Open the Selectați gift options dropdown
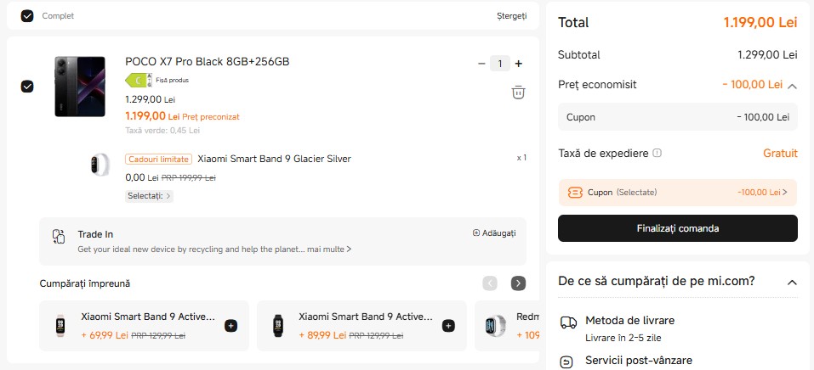814x370 pixels. click(x=149, y=196)
